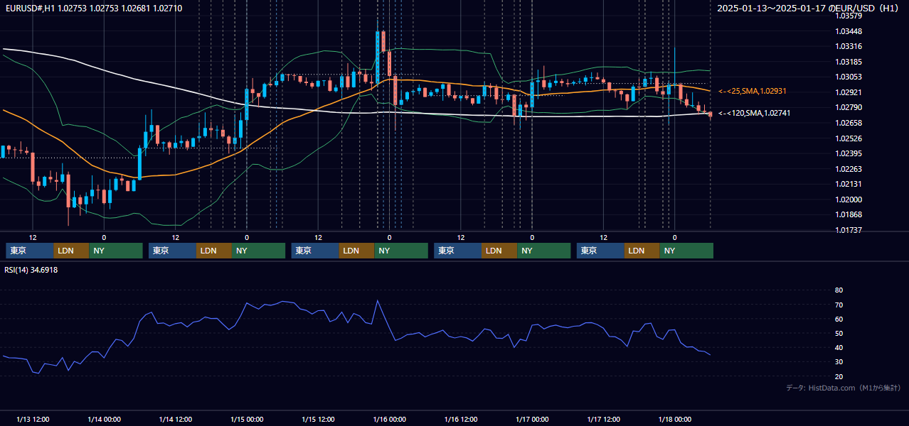The height and width of the screenshot is (426, 909).
Task: Click price axis value 1.02000
Action: coord(848,200)
